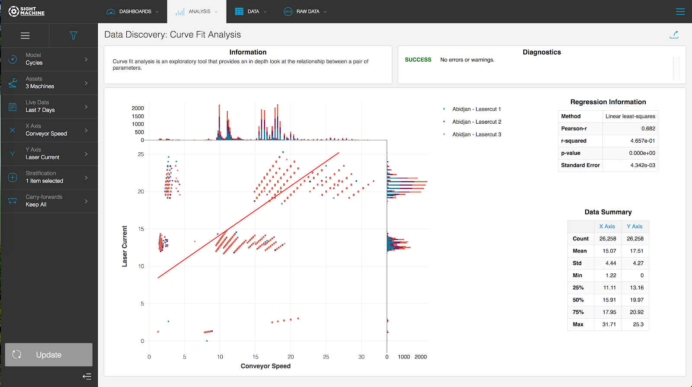Expand the Y Axis Laser Current option
Viewport: 692px width, 387px height.
point(49,154)
